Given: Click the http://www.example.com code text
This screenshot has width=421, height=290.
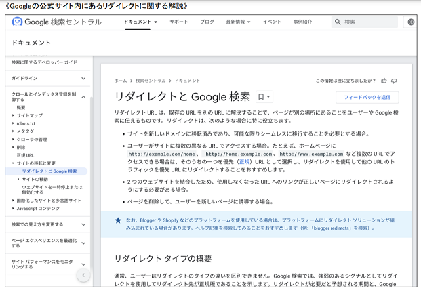Looking at the screenshot, I should click(x=311, y=154).
